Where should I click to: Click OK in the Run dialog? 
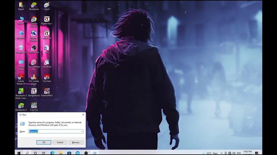click(44, 143)
